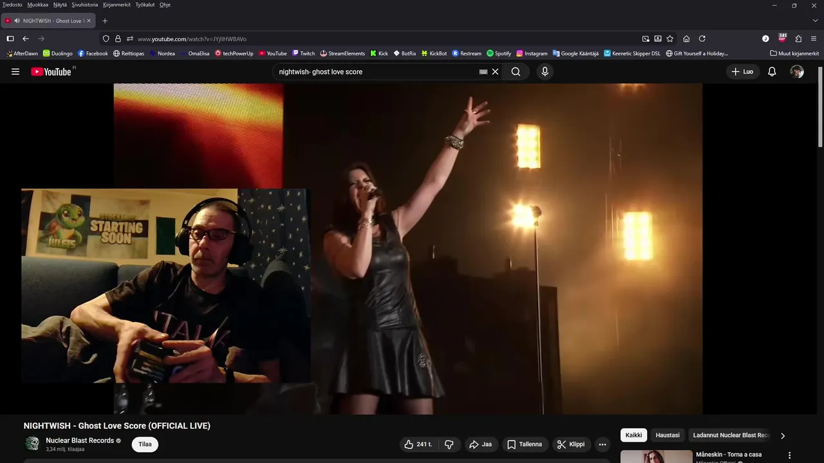Open the Duolingo bookmark
The image size is (824, 463).
(x=58, y=53)
